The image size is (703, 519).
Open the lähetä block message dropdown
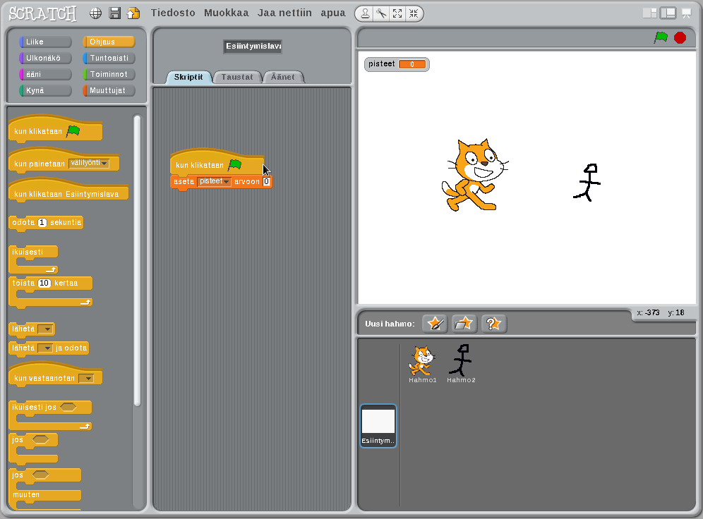pos(46,329)
